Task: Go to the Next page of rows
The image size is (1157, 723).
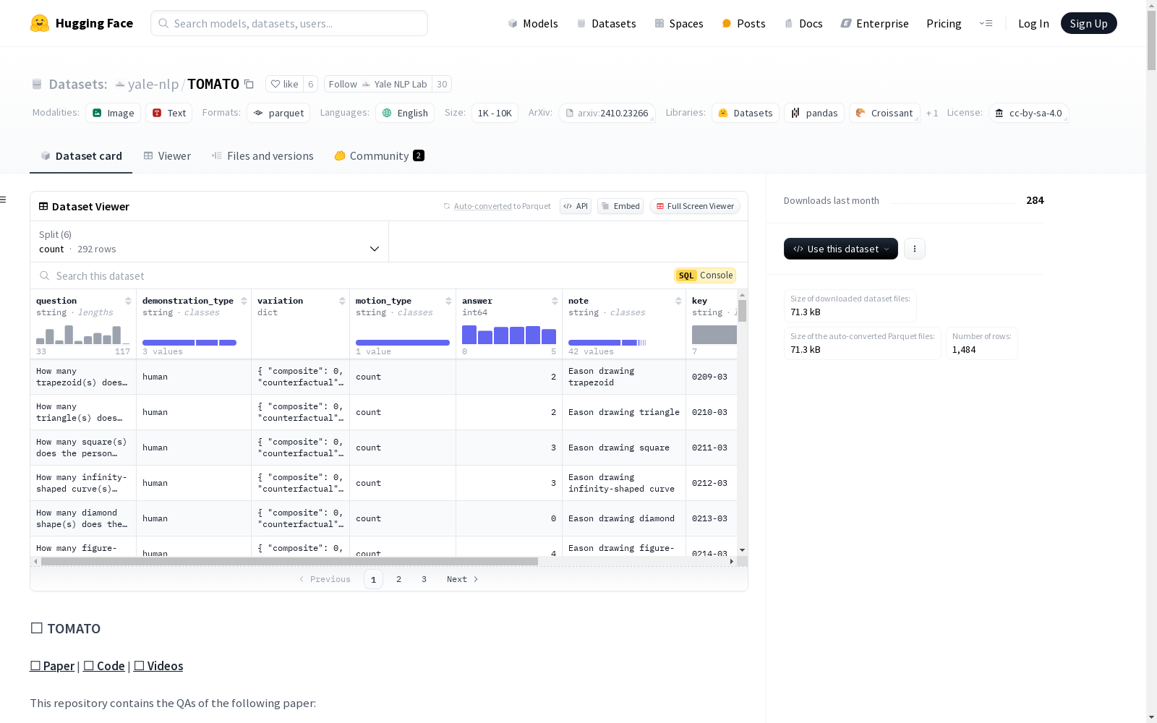Action: [462, 579]
